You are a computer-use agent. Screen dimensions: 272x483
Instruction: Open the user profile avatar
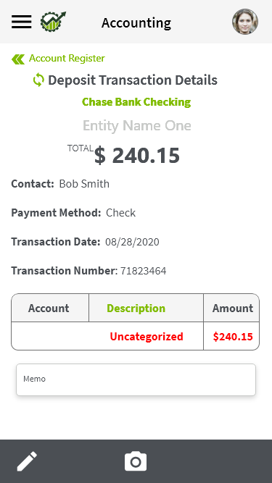pos(245,22)
